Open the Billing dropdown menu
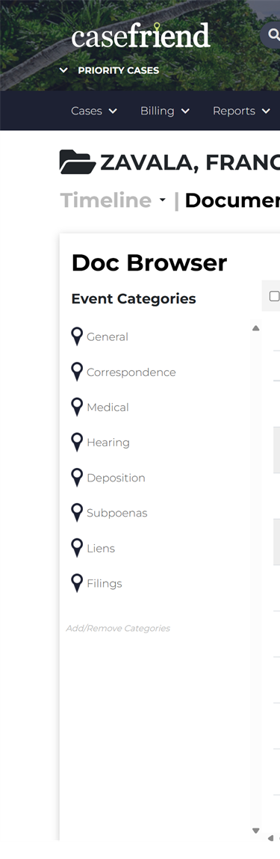This screenshot has width=280, height=859. point(164,111)
